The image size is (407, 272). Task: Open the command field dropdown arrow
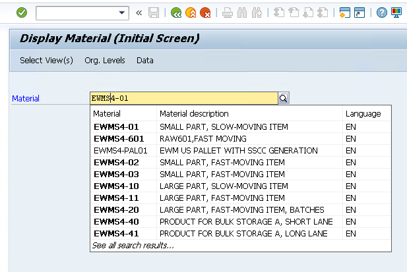(x=122, y=13)
